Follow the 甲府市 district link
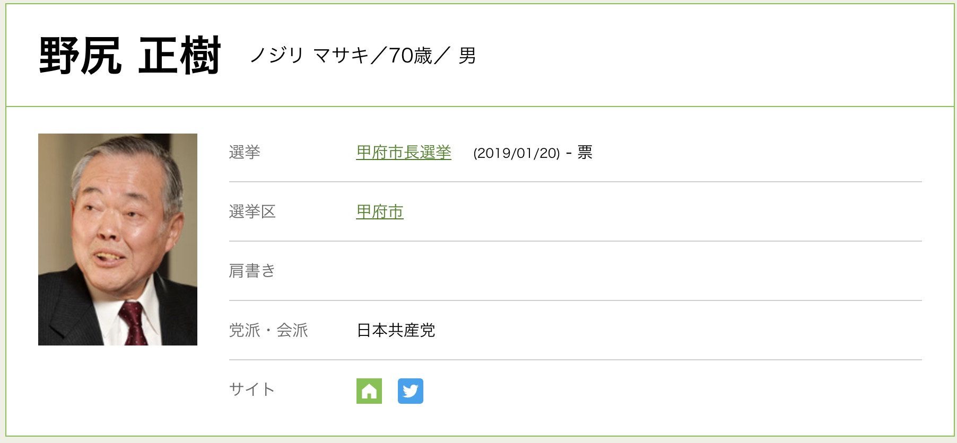 coord(380,212)
